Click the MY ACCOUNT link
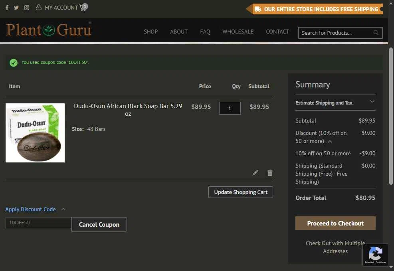The width and height of the screenshot is (394, 271). (x=61, y=8)
